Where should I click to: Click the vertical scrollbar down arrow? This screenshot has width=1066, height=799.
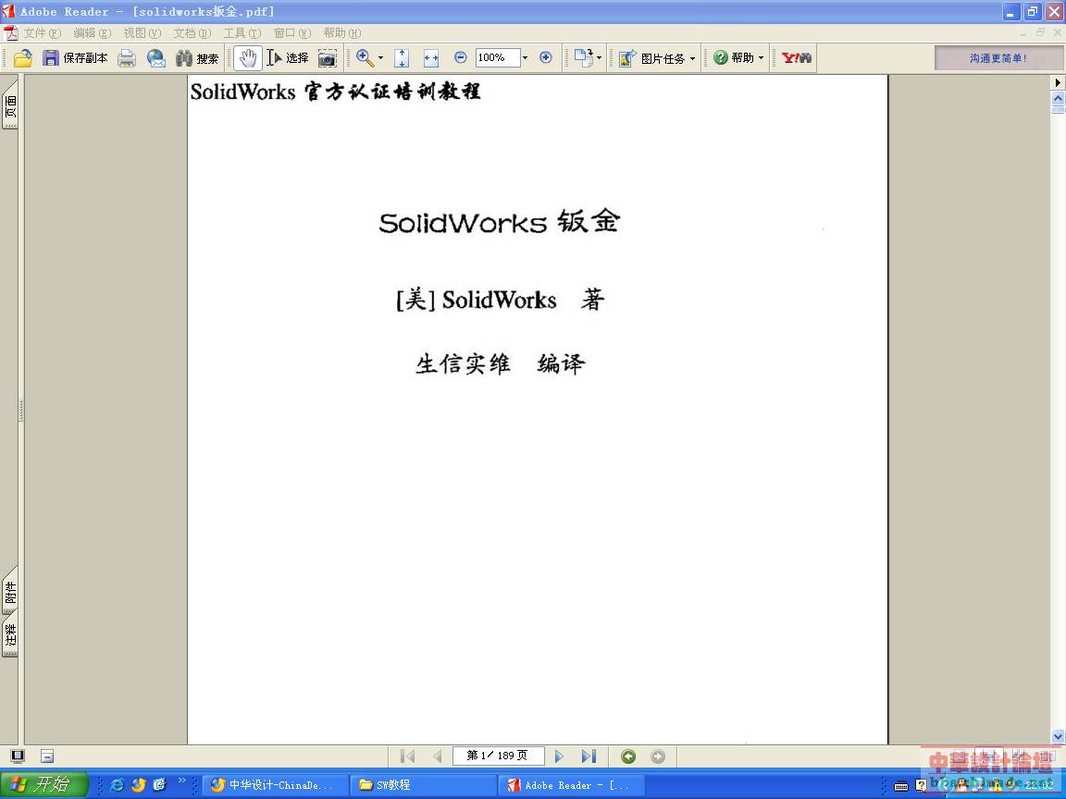(x=1058, y=736)
